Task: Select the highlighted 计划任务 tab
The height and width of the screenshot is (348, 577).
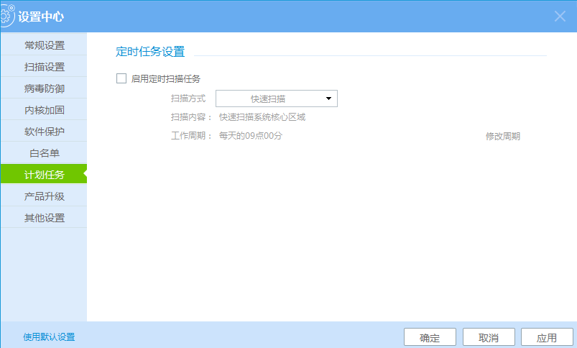Action: point(44,175)
